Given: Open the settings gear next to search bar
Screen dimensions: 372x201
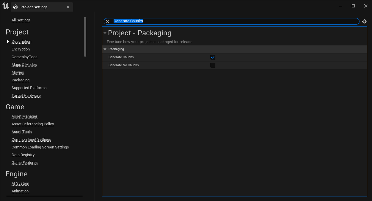Looking at the screenshot, I should coord(364,21).
